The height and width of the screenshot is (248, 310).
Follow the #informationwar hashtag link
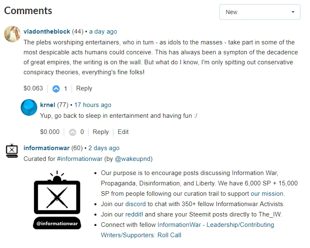click(x=79, y=159)
